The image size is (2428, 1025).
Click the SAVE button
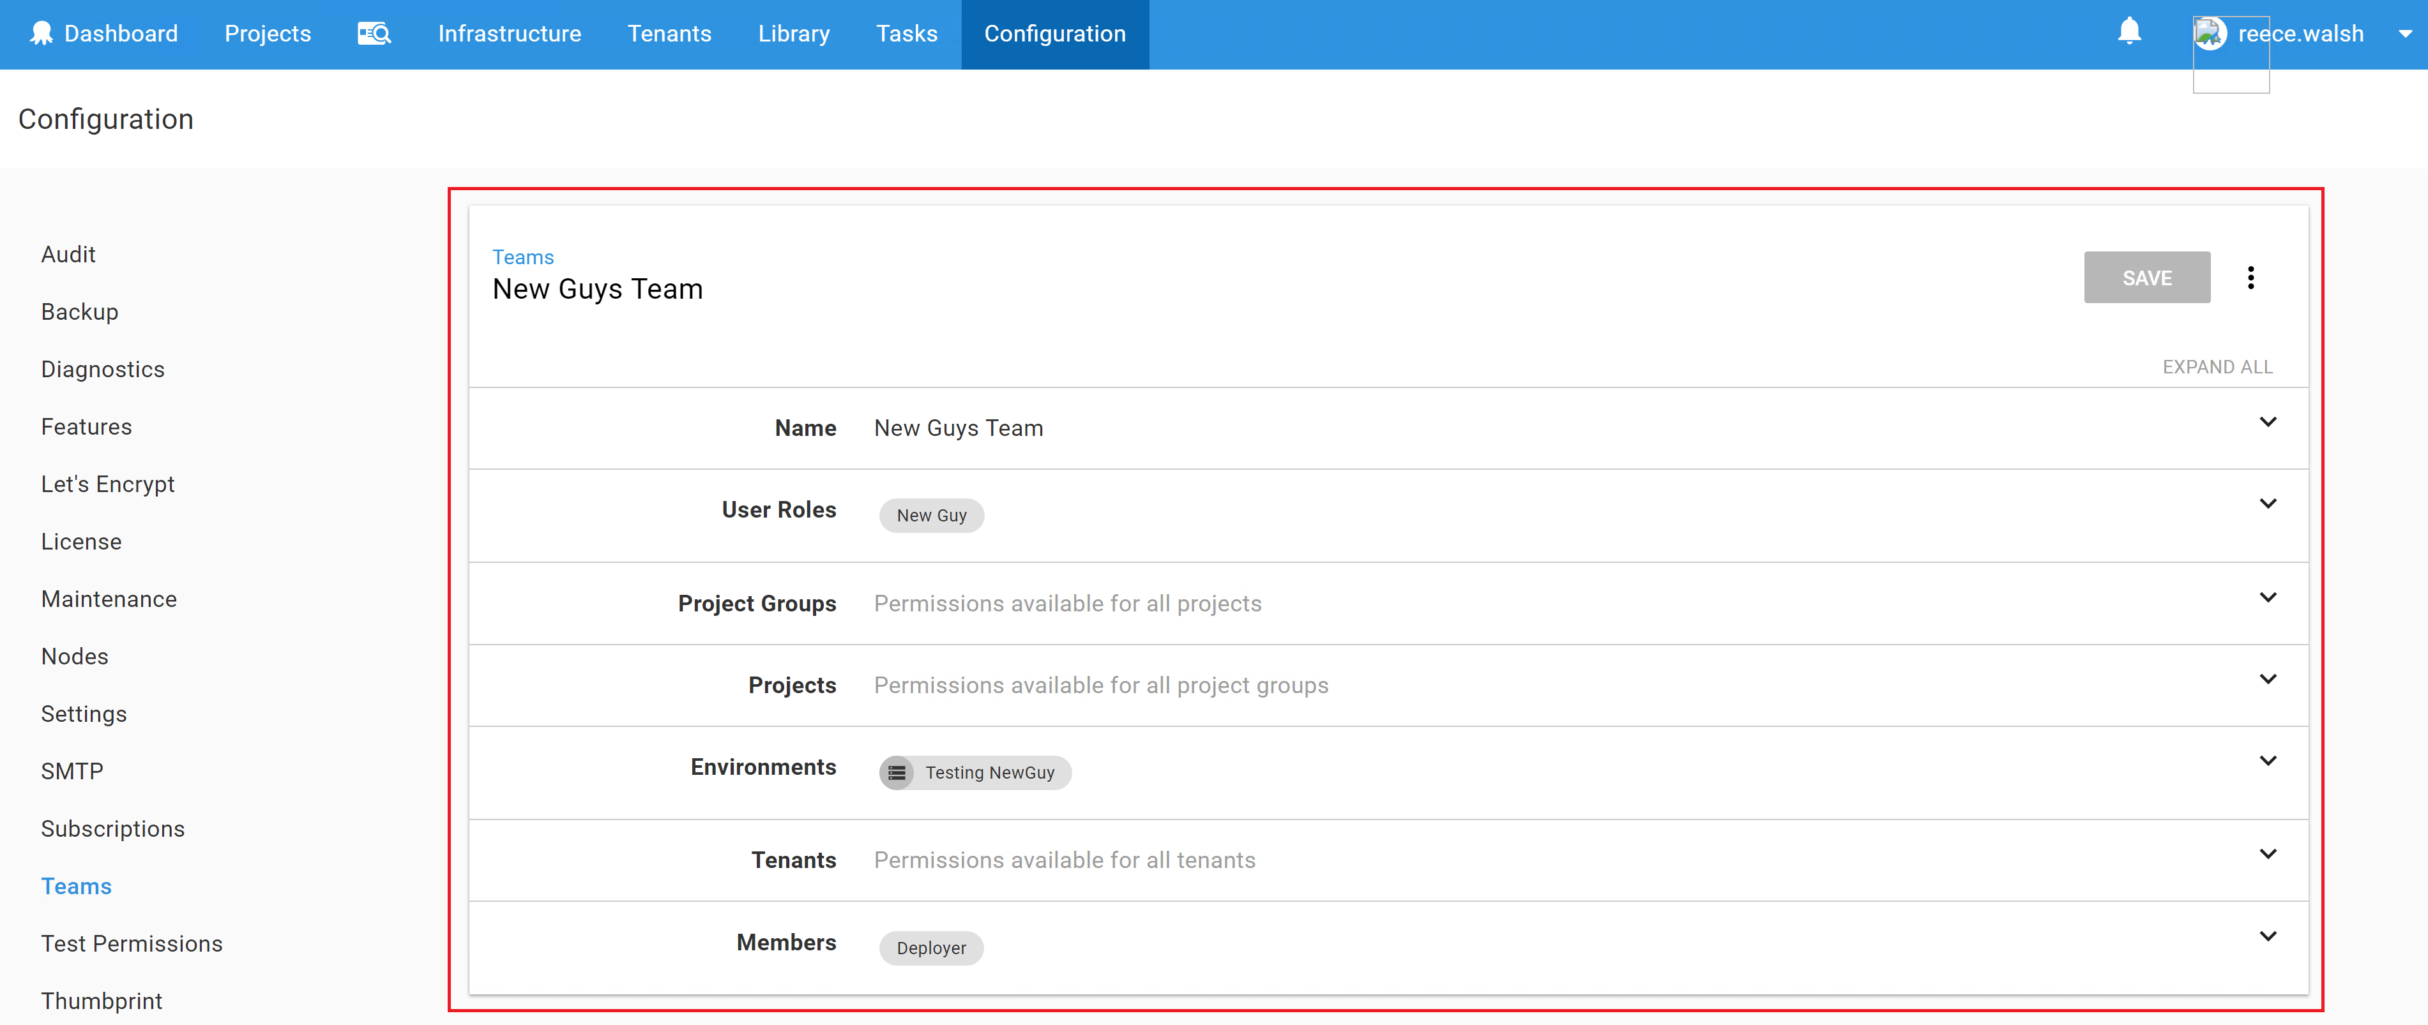pos(2147,277)
